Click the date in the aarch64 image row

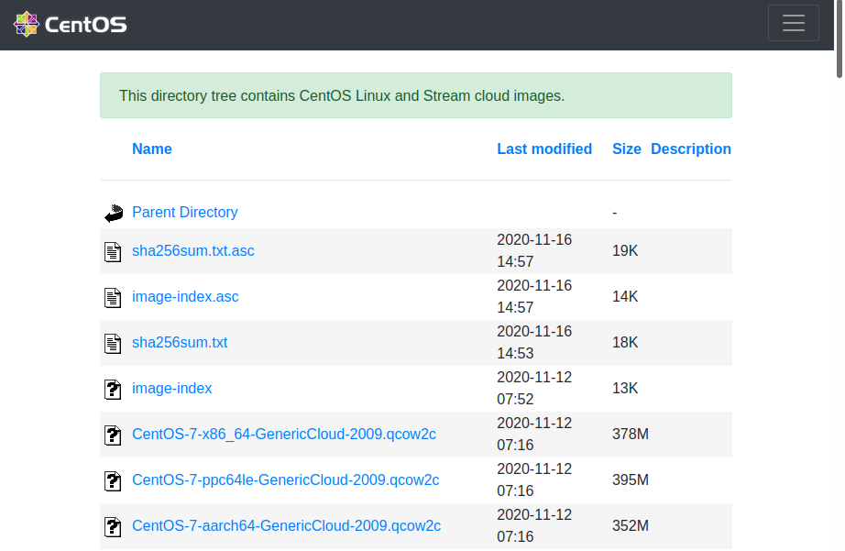coord(534,525)
